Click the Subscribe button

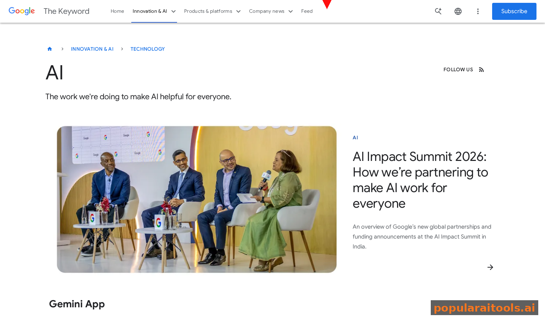pos(514,11)
